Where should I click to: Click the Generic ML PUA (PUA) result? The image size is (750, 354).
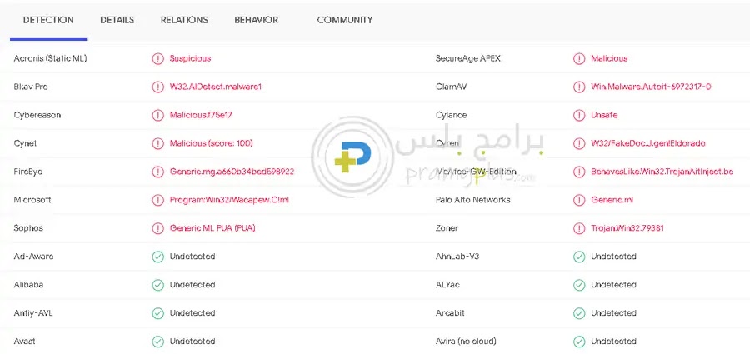click(212, 227)
